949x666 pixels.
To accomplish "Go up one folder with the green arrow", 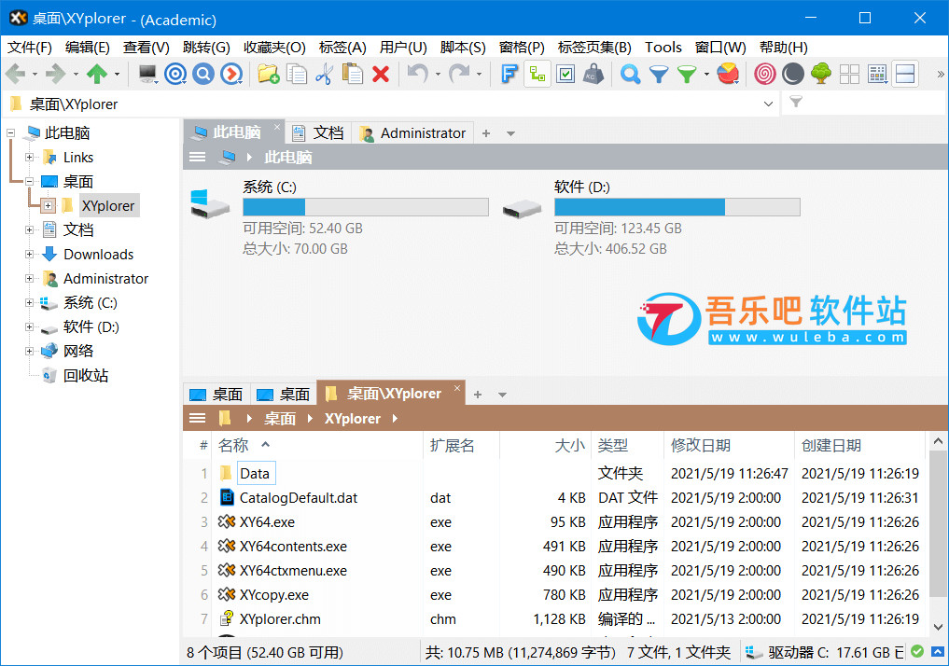I will [x=97, y=75].
